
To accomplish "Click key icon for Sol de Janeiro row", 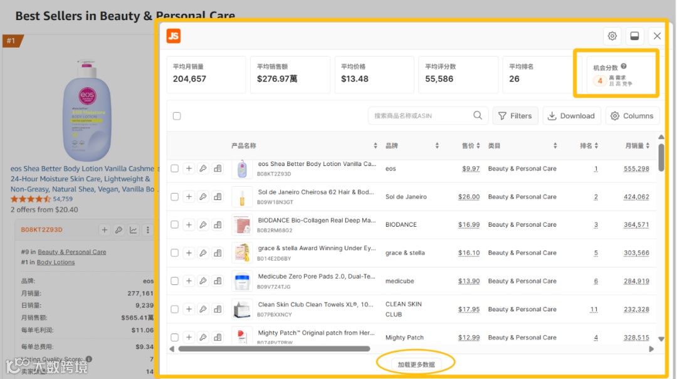I will 203,197.
